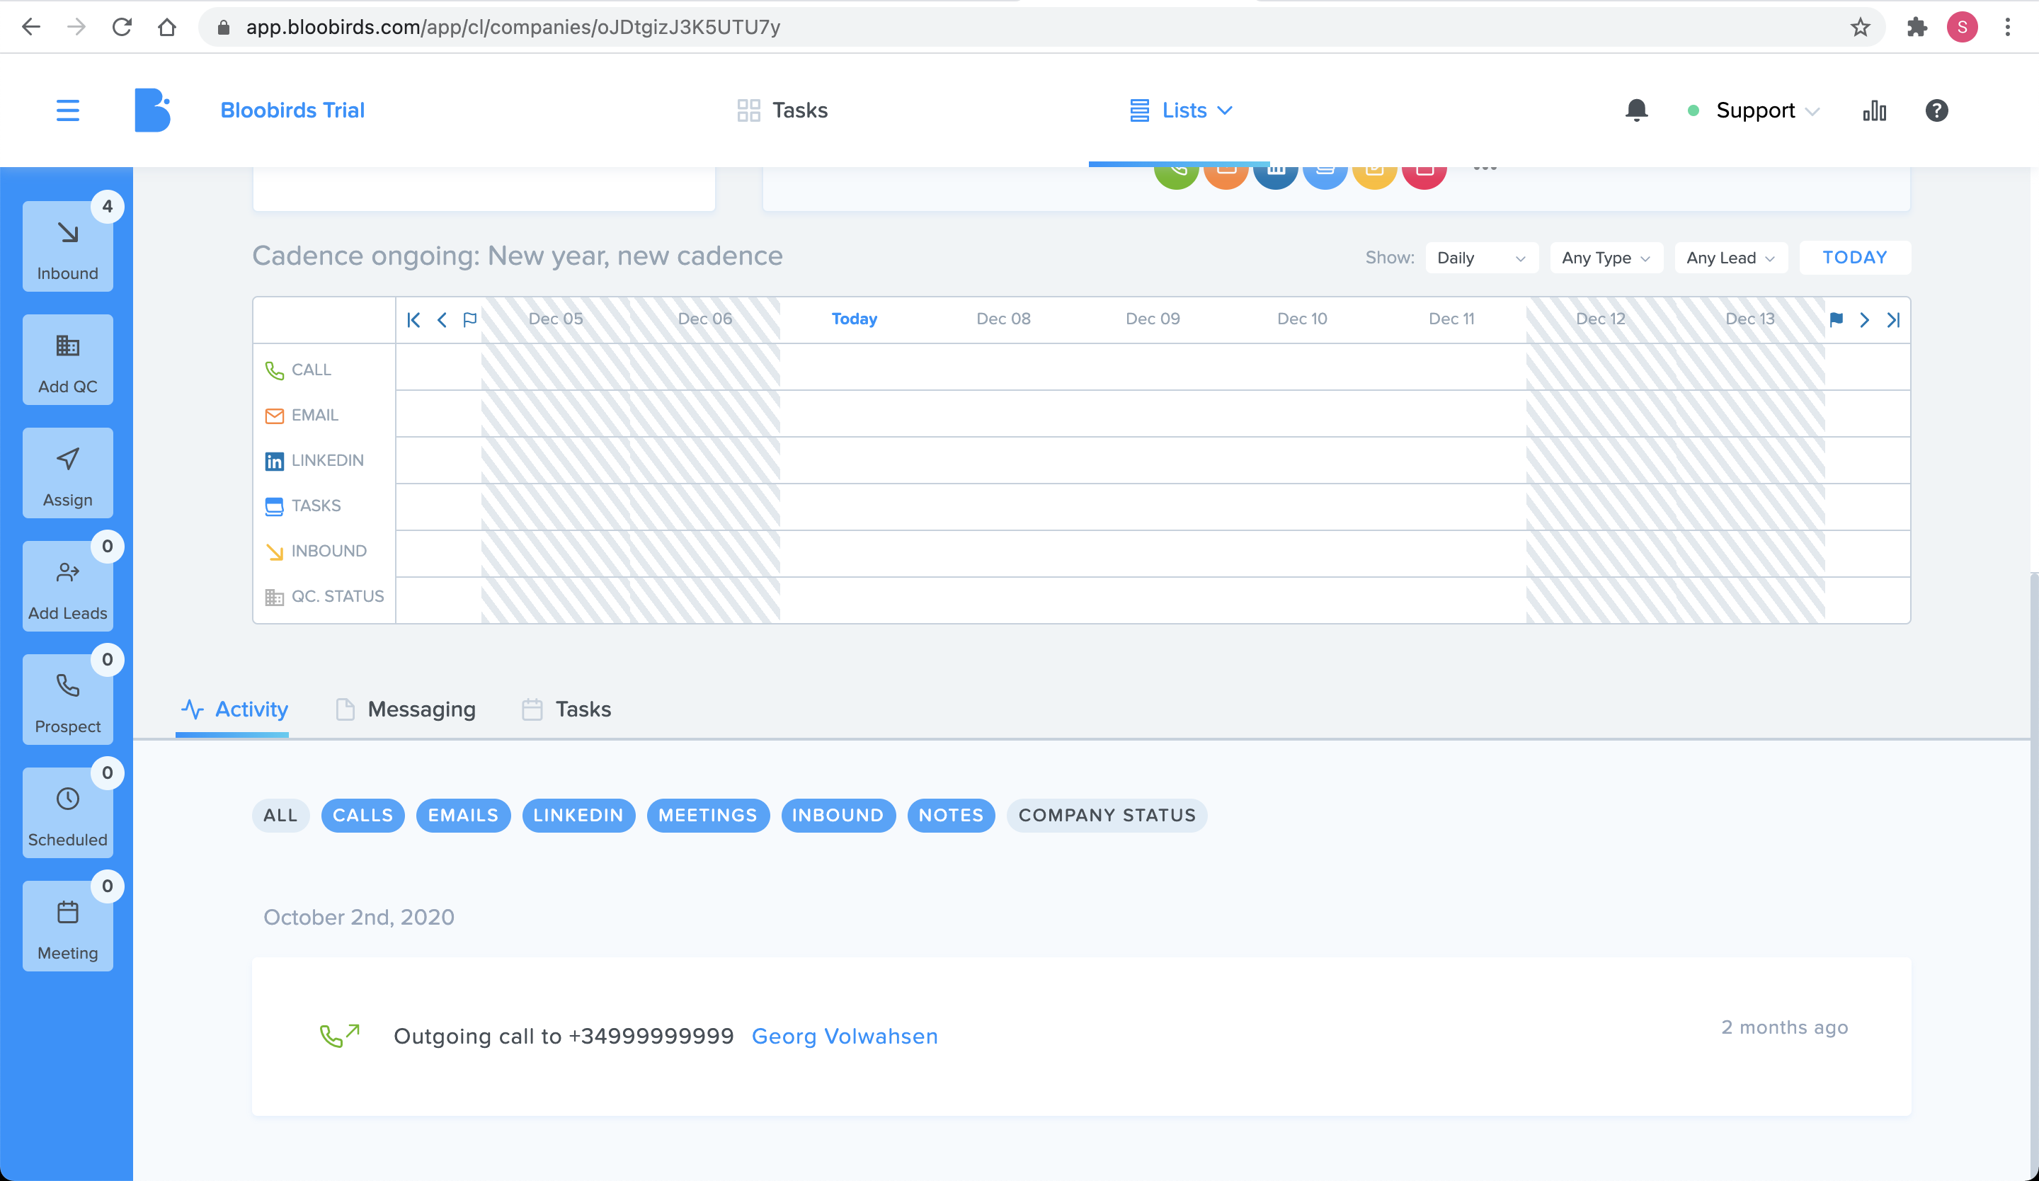This screenshot has width=2039, height=1181.
Task: Click the browser extensions puzzle icon
Action: [1916, 27]
